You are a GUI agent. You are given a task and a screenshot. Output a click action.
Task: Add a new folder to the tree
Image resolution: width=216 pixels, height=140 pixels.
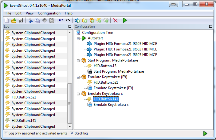coord(85,20)
